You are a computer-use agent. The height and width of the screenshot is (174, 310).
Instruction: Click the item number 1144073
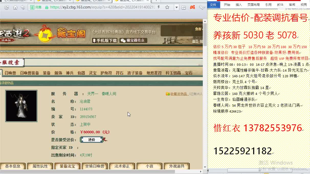86,109
